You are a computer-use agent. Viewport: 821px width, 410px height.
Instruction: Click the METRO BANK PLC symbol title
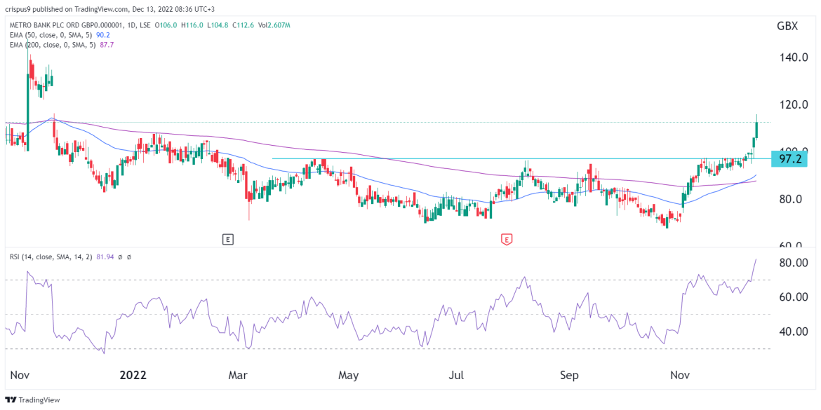tap(63, 25)
